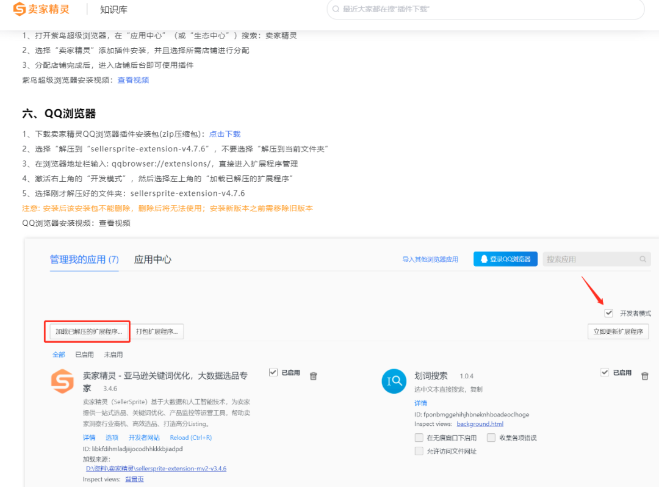
Task: Click Reload (Ctrl+R) link
Action: [x=191, y=438]
